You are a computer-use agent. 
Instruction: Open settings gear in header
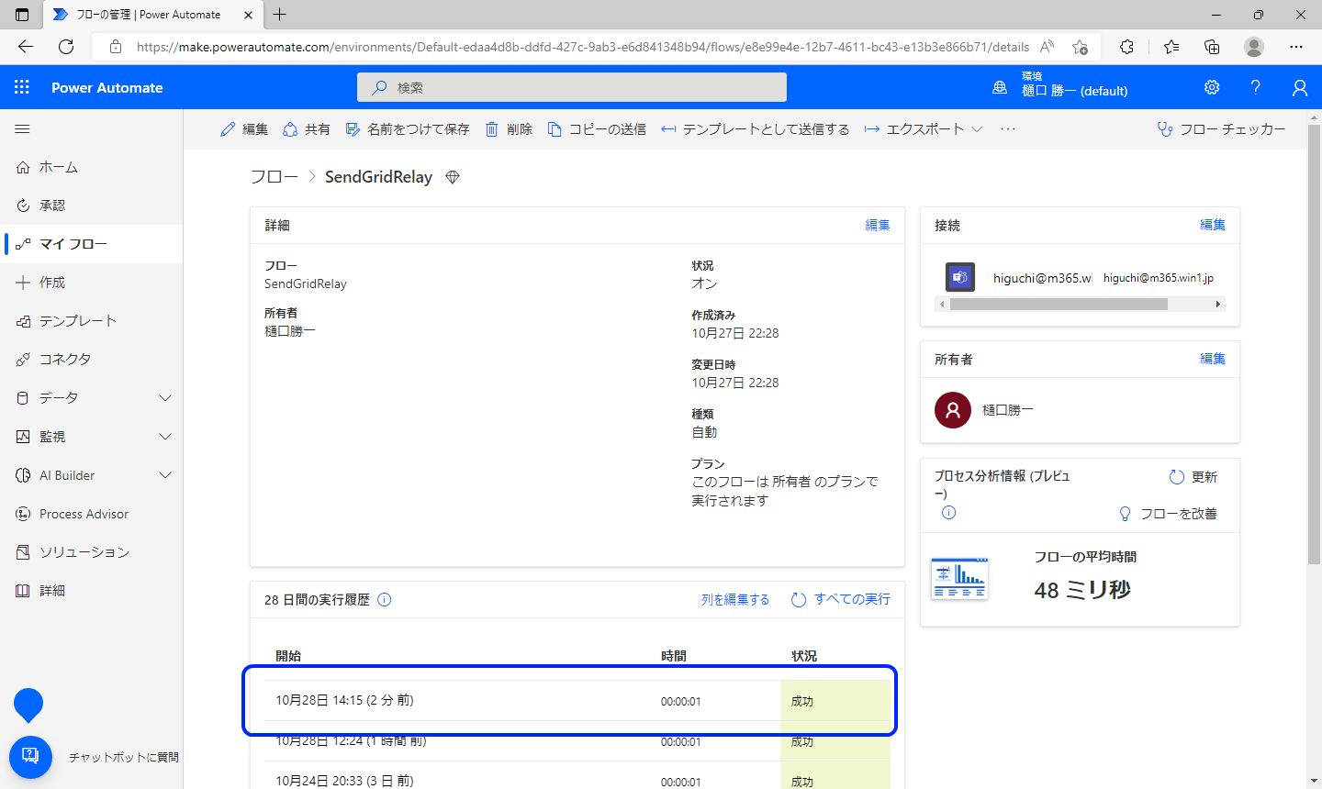pyautogui.click(x=1212, y=87)
